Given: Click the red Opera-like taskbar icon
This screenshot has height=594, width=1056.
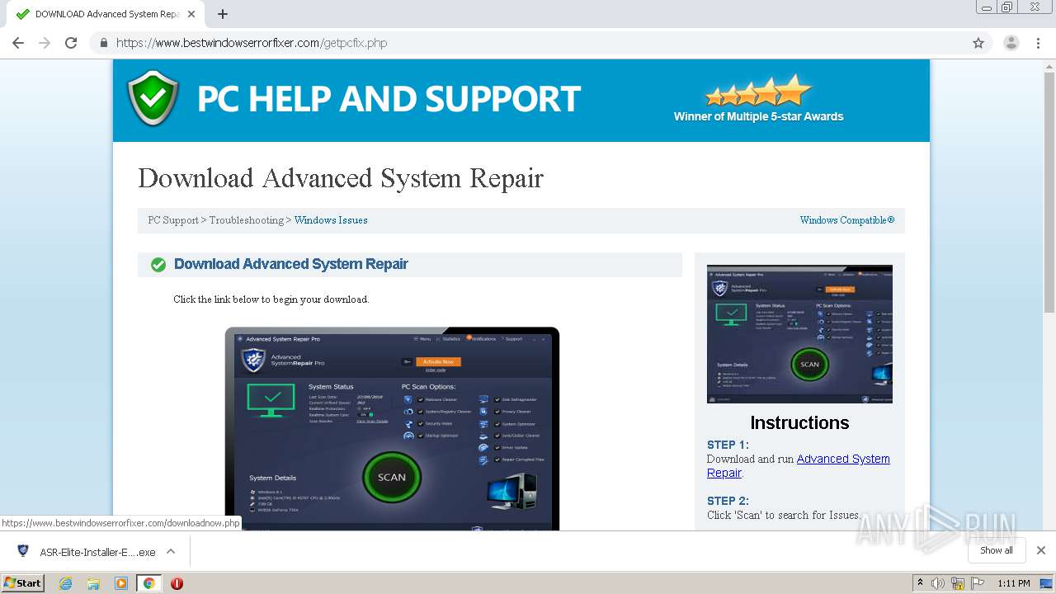Looking at the screenshot, I should pyautogui.click(x=177, y=583).
